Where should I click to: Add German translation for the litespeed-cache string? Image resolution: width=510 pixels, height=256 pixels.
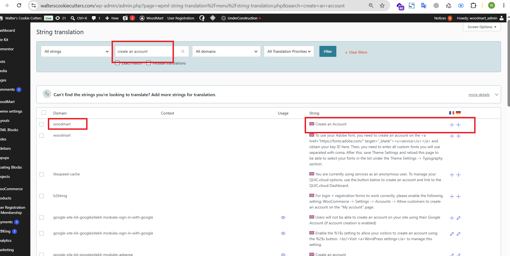(459, 175)
